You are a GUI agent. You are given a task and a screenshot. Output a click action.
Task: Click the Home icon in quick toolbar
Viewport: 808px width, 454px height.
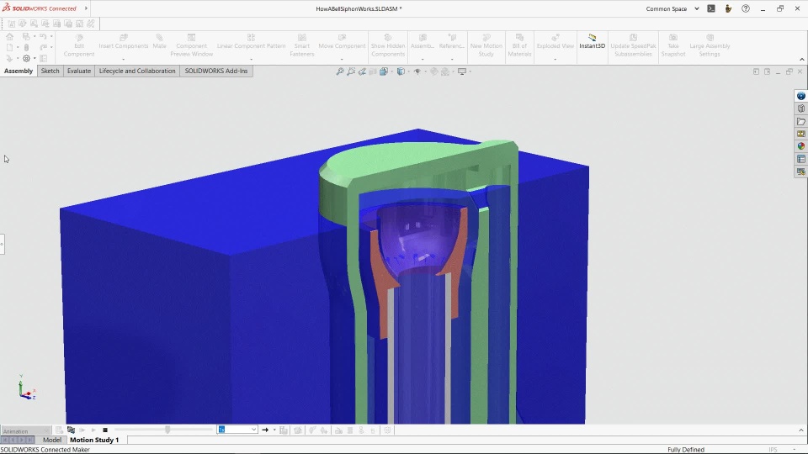pyautogui.click(x=10, y=36)
